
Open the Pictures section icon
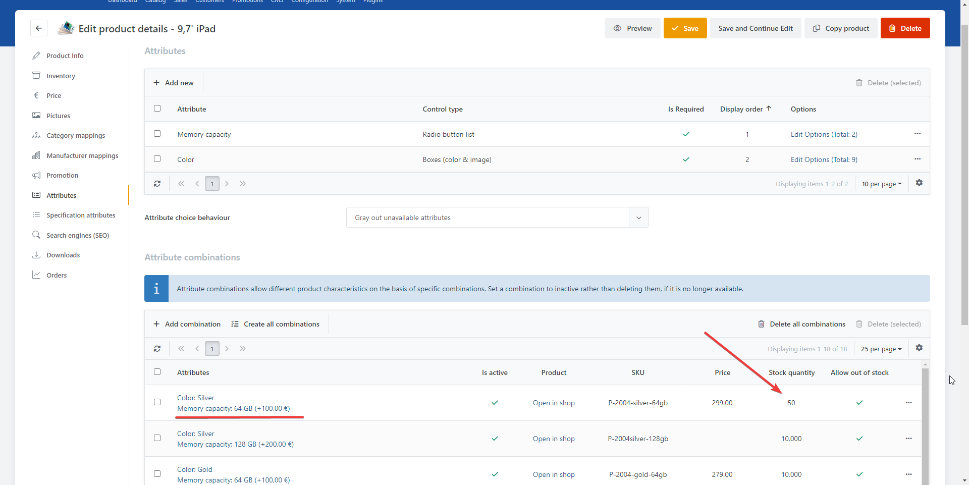pyautogui.click(x=36, y=115)
